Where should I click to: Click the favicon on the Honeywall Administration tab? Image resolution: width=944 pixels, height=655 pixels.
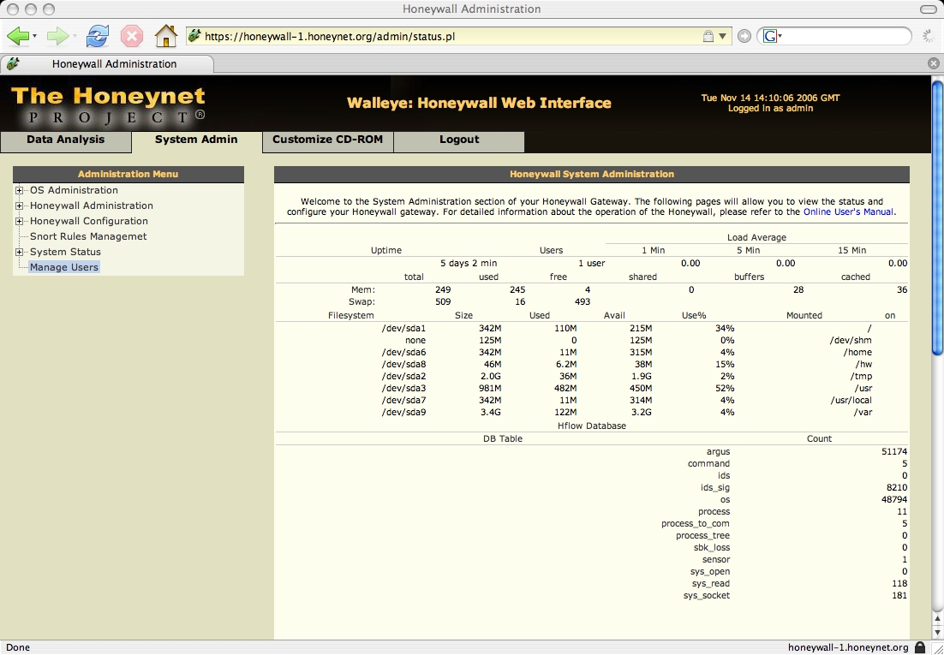[13, 63]
